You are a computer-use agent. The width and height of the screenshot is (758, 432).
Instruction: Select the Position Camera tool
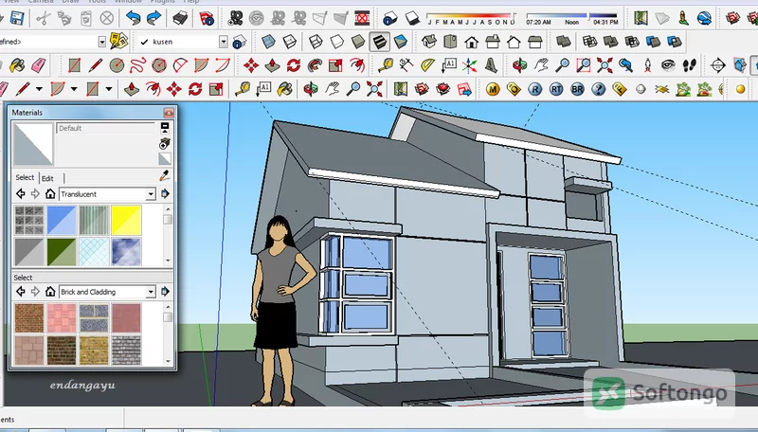pyautogui.click(x=647, y=64)
